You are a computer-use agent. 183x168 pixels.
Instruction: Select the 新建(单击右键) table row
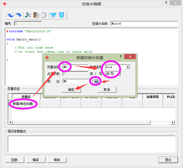coord(23,104)
